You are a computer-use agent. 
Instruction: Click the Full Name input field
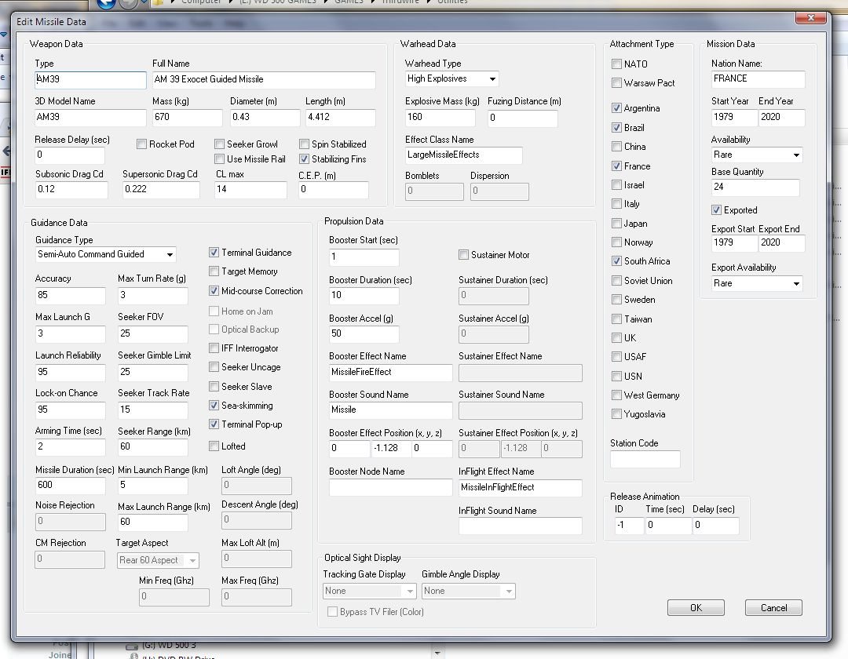click(x=264, y=80)
